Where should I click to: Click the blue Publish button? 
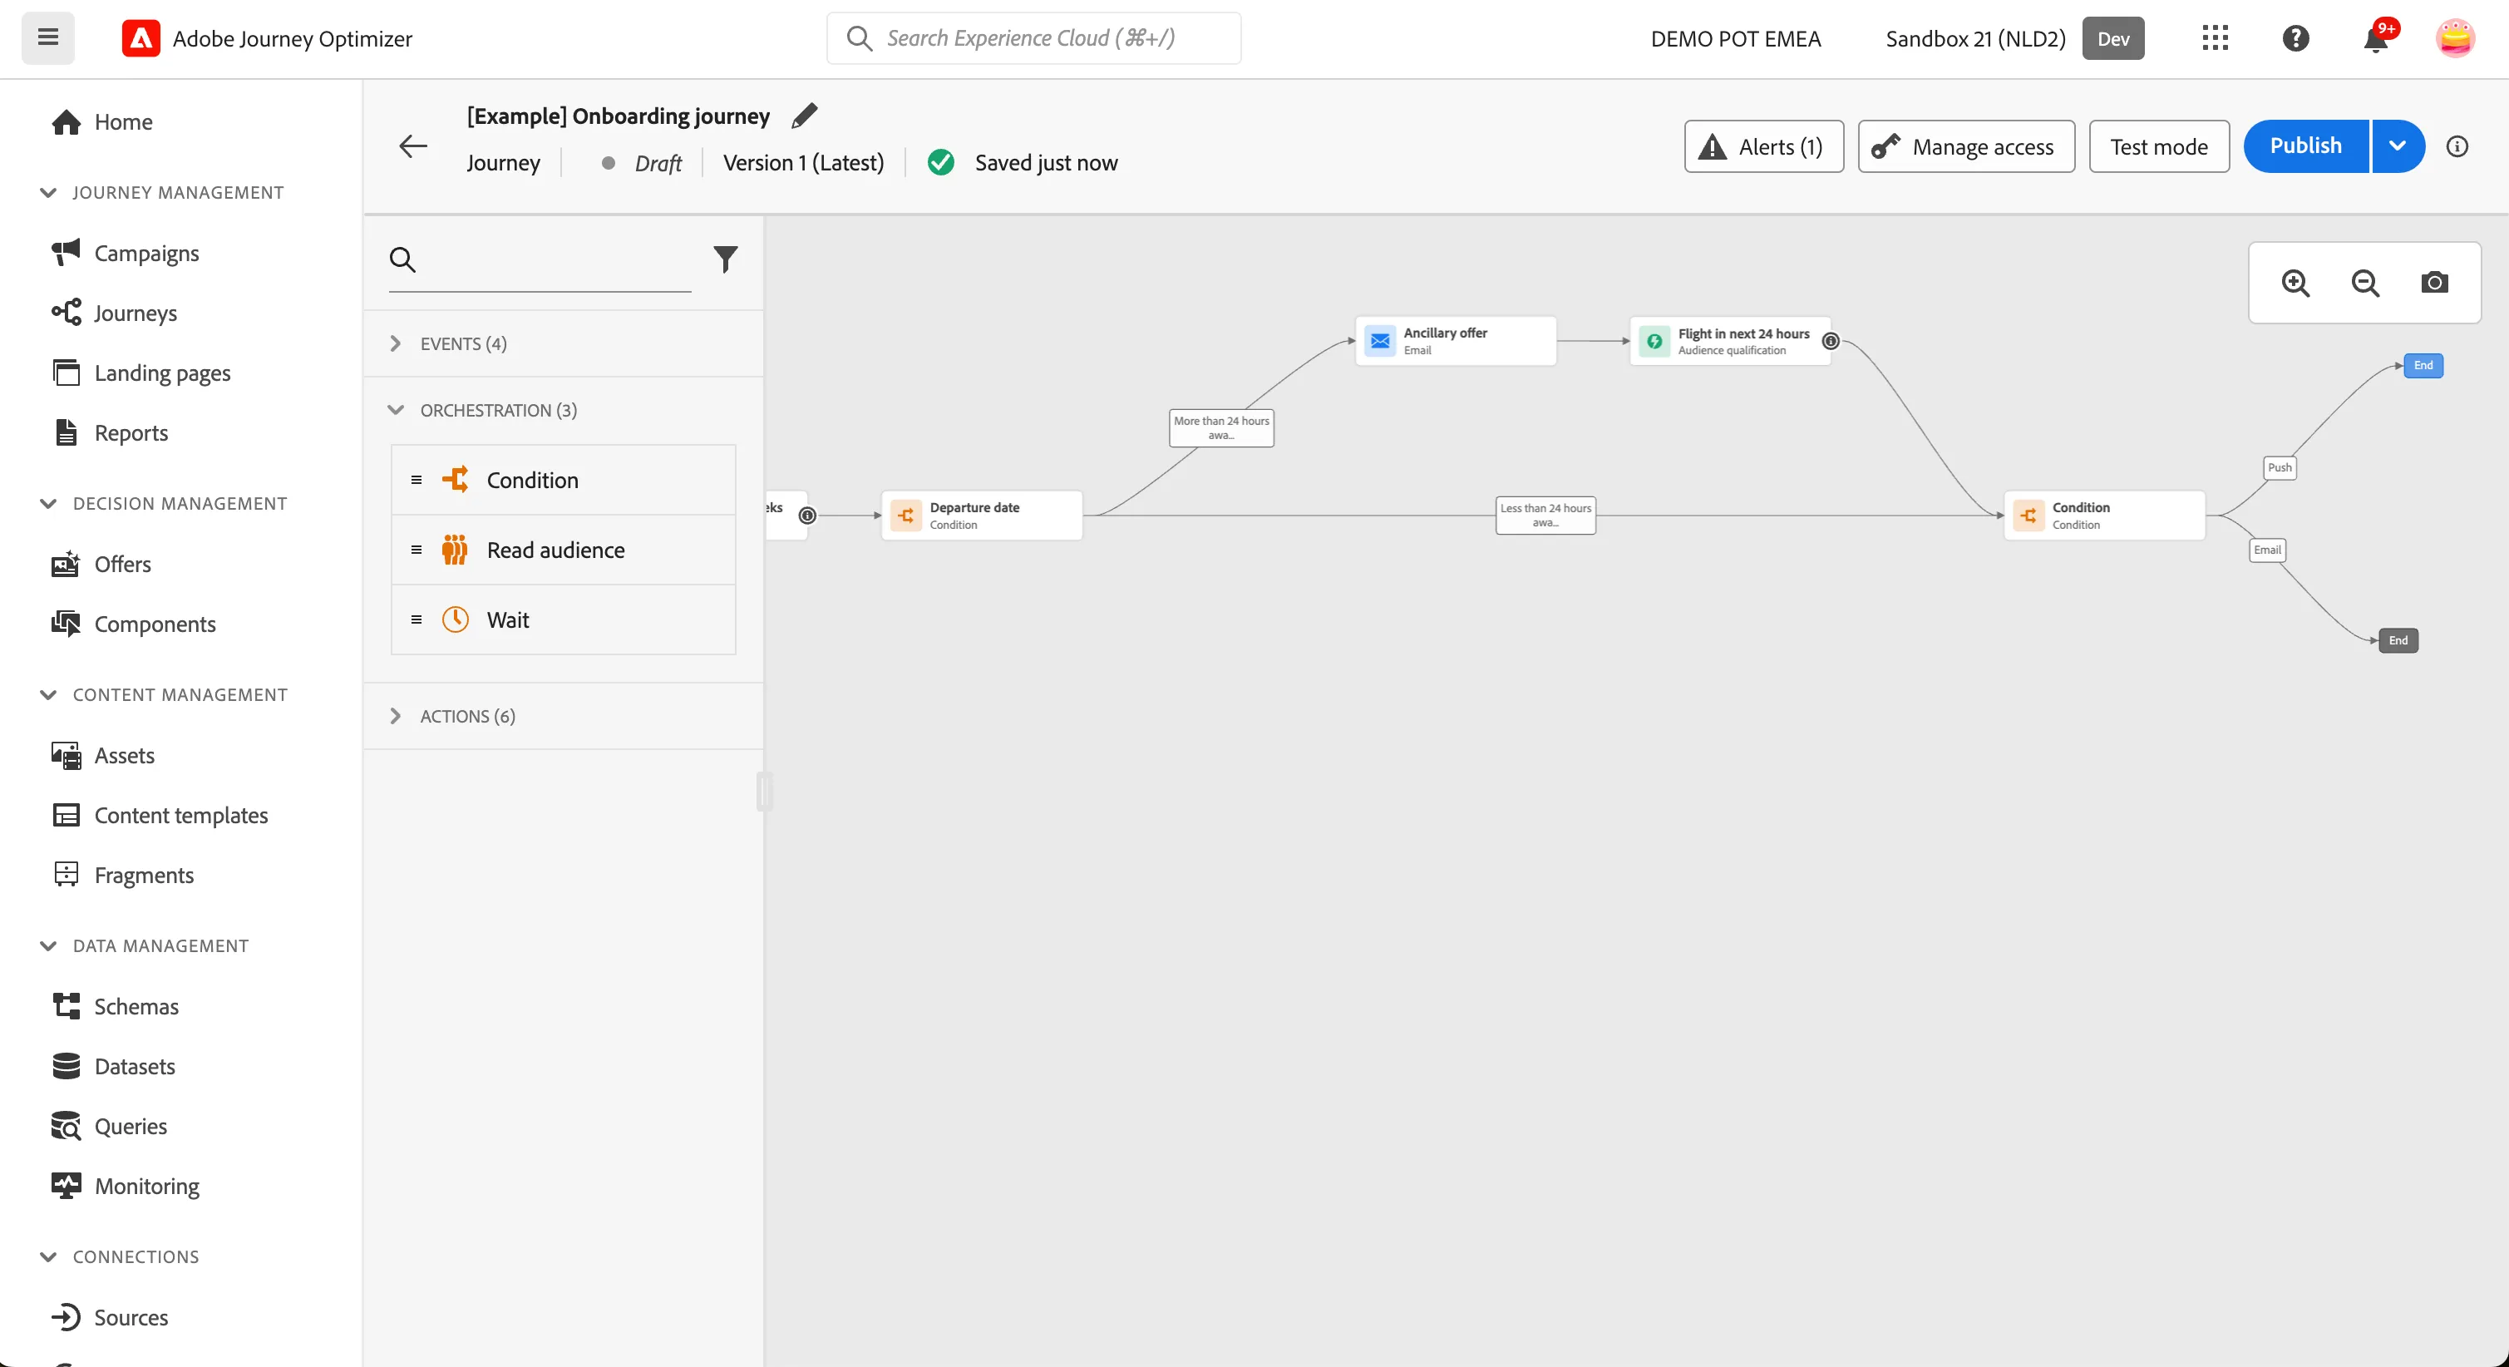click(2305, 146)
